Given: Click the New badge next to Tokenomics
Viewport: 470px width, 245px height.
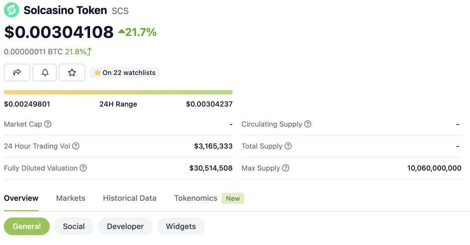Looking at the screenshot, I should point(233,198).
